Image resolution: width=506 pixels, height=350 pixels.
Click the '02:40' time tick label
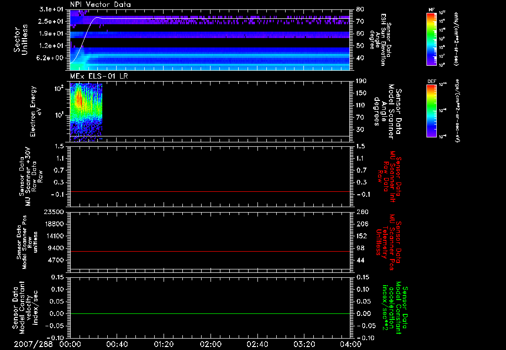(x=257, y=345)
